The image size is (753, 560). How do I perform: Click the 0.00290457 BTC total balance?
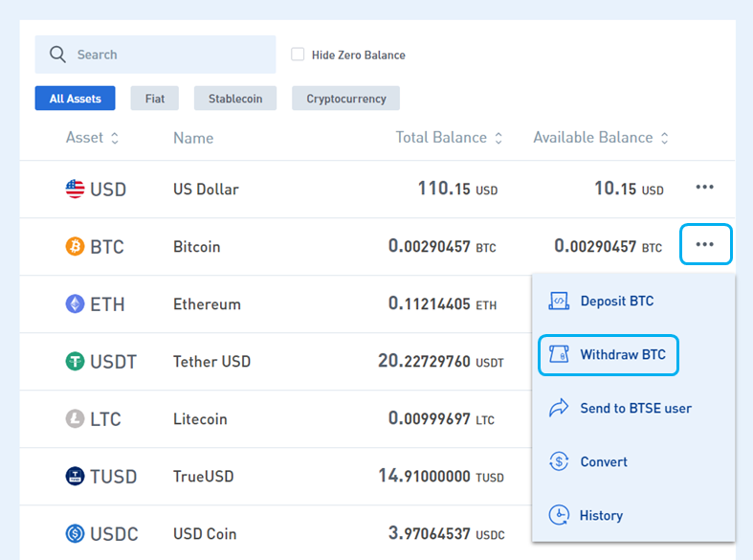[442, 246]
